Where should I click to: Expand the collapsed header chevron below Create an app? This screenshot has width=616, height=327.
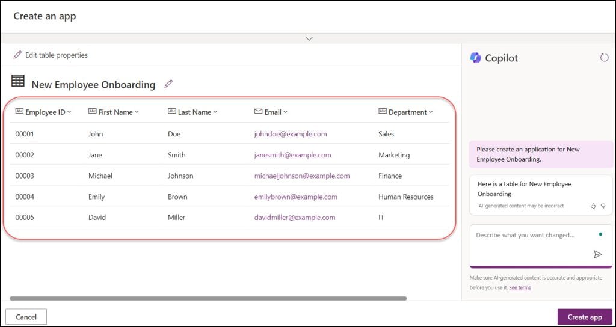(x=309, y=39)
